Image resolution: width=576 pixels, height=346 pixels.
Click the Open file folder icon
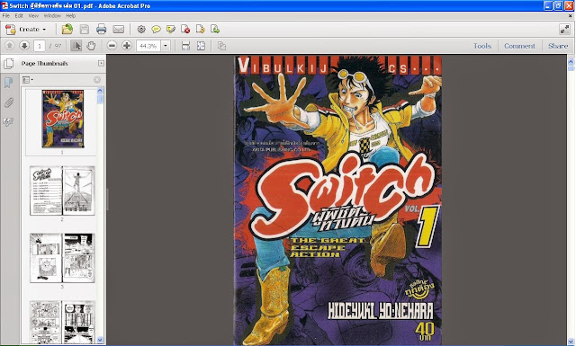pos(67,29)
